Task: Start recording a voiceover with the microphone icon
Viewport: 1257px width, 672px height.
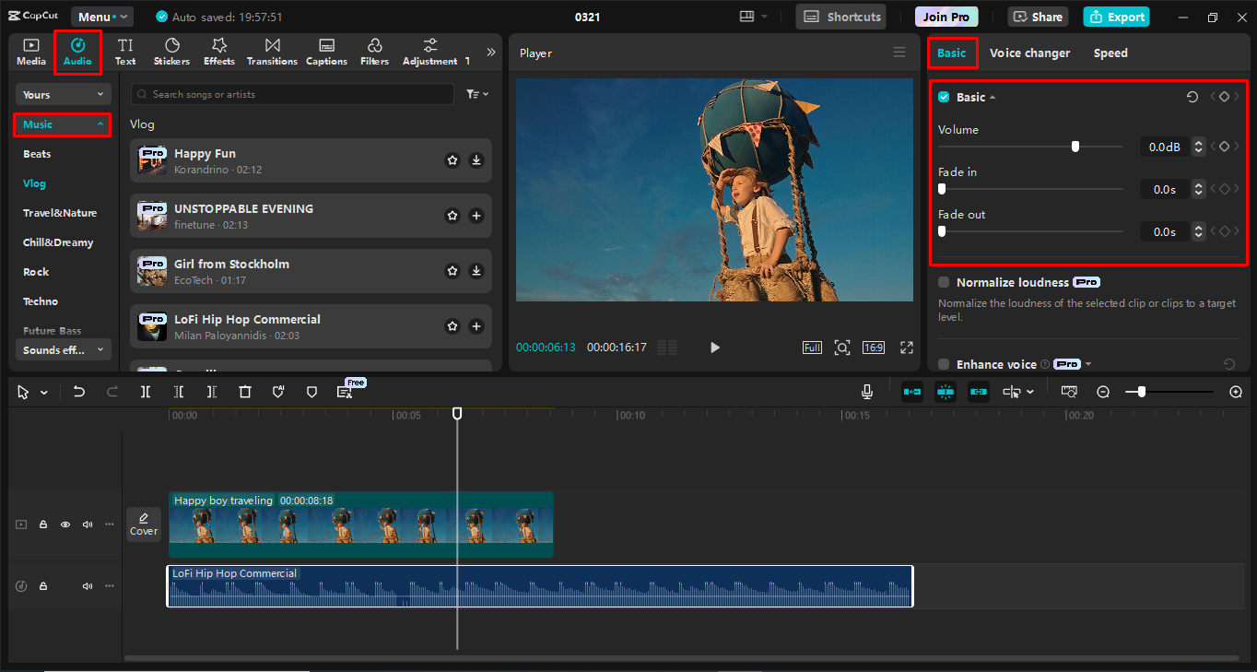Action: pos(866,391)
